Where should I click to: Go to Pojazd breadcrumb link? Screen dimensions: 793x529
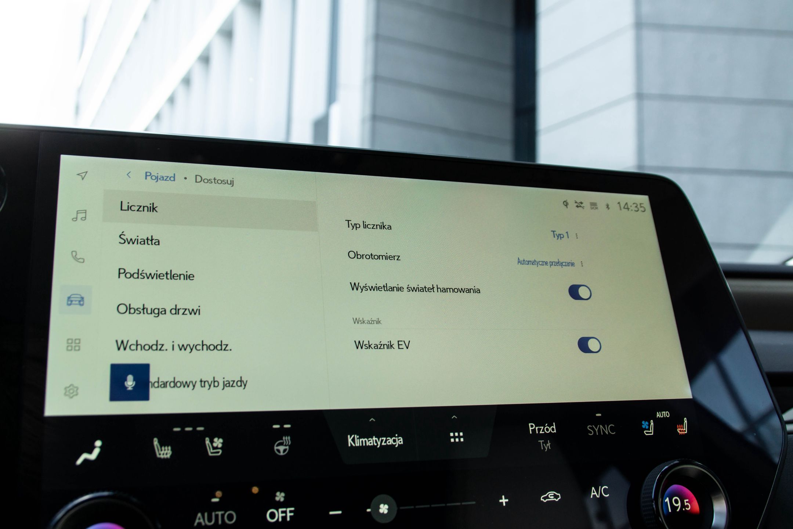[160, 177]
